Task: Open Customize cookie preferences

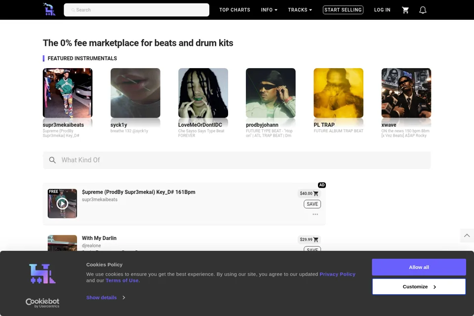Action: (x=419, y=287)
